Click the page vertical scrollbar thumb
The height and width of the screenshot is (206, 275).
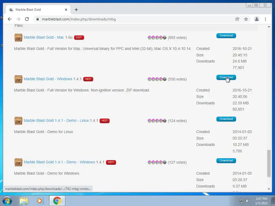coord(269,163)
